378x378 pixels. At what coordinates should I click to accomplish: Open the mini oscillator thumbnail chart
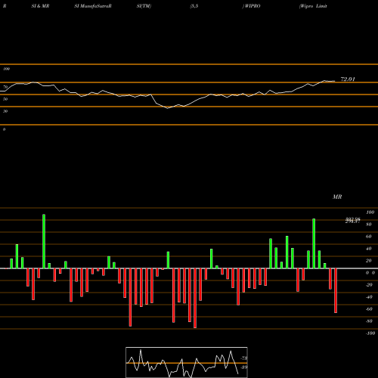pos(187,362)
